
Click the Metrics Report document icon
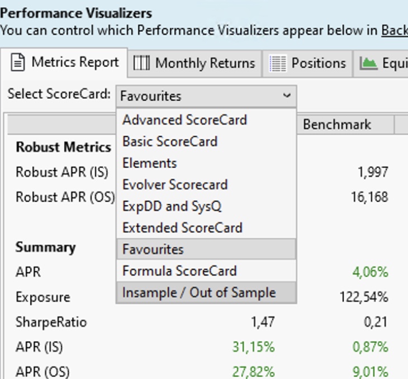click(18, 63)
